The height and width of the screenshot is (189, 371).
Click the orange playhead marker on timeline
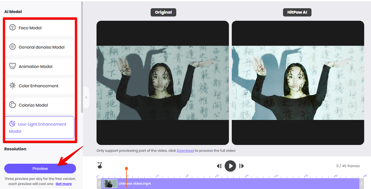126,169
